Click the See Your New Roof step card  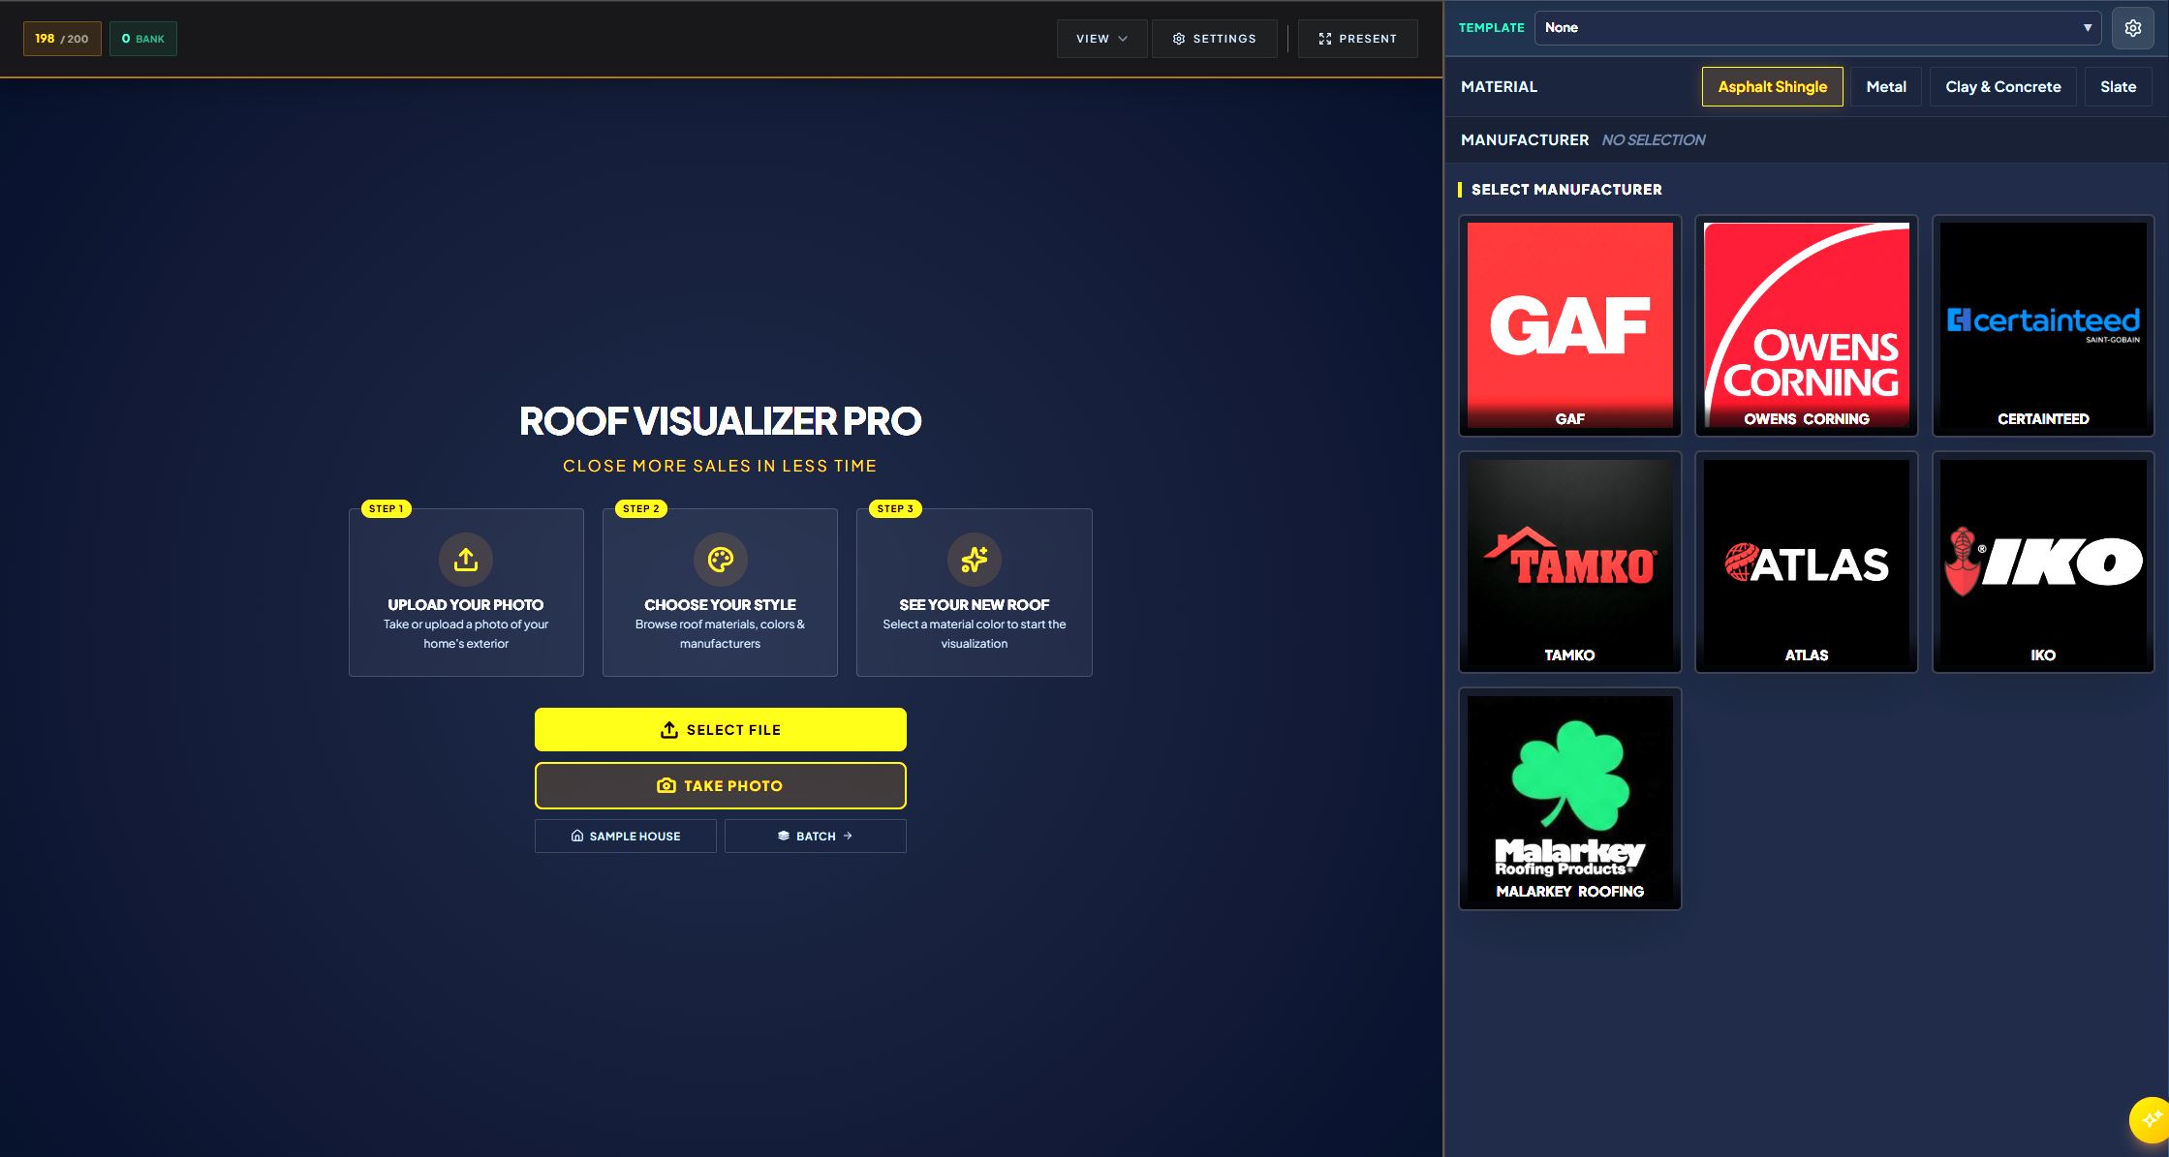pyautogui.click(x=975, y=593)
